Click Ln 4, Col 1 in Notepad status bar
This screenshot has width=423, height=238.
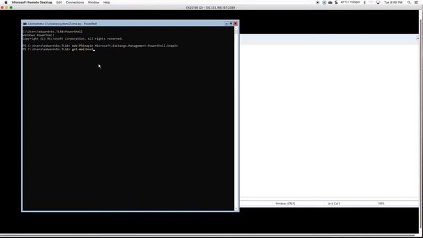pos(334,204)
